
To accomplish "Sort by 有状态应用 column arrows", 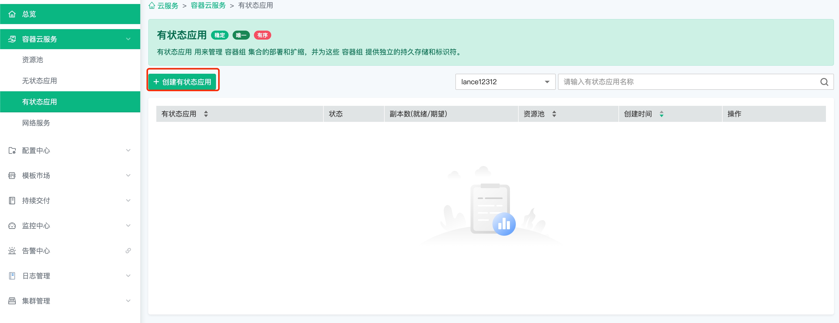I will 206,114.
